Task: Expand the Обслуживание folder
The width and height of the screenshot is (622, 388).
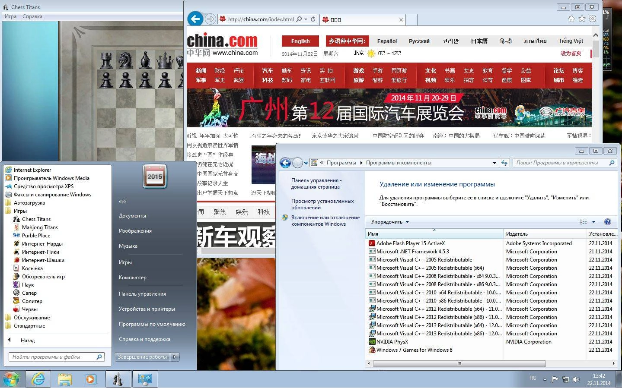Action: tap(32, 318)
